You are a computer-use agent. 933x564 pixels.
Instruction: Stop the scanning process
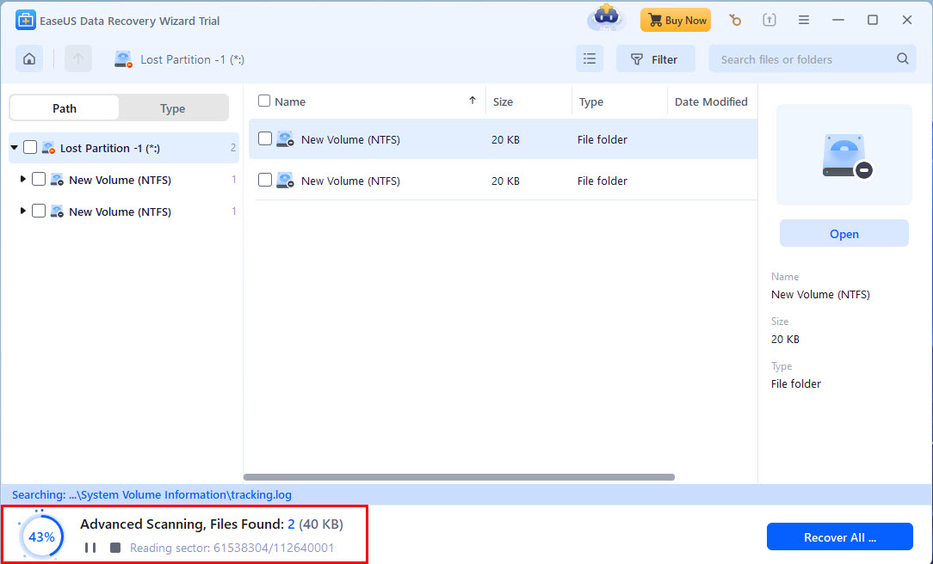pyautogui.click(x=115, y=548)
